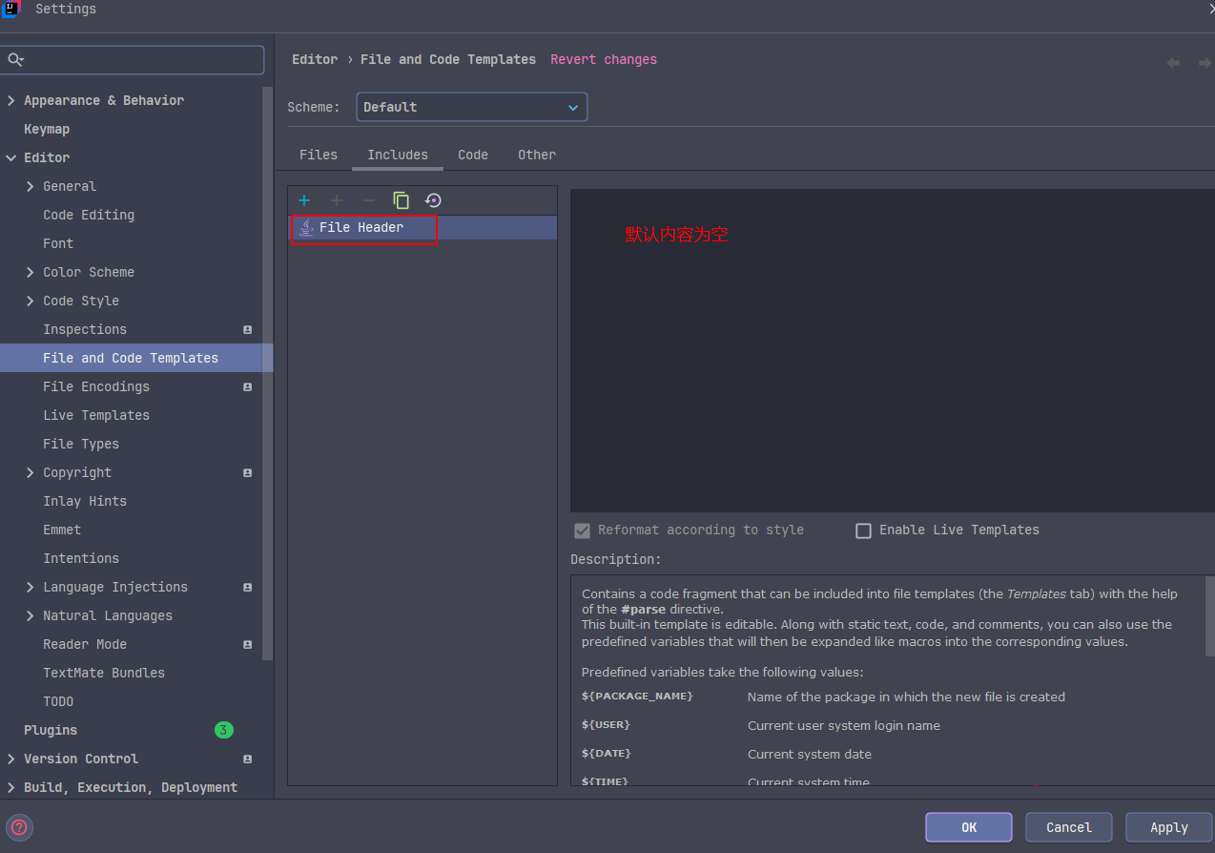
Task: Switch to the Files tab
Action: (x=319, y=155)
